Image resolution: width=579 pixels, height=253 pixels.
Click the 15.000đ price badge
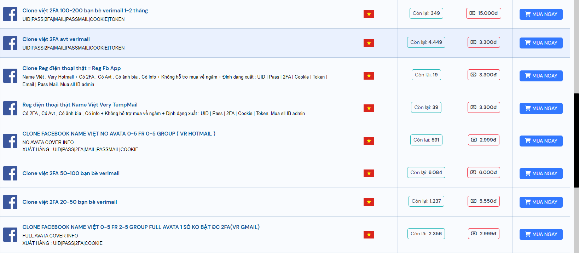point(484,13)
